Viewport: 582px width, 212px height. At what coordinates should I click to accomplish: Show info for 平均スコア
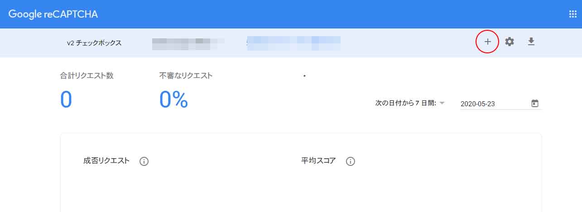[350, 161]
